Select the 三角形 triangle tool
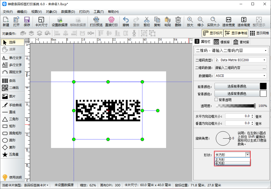The height and width of the screenshot is (189, 271). tap(12, 119)
